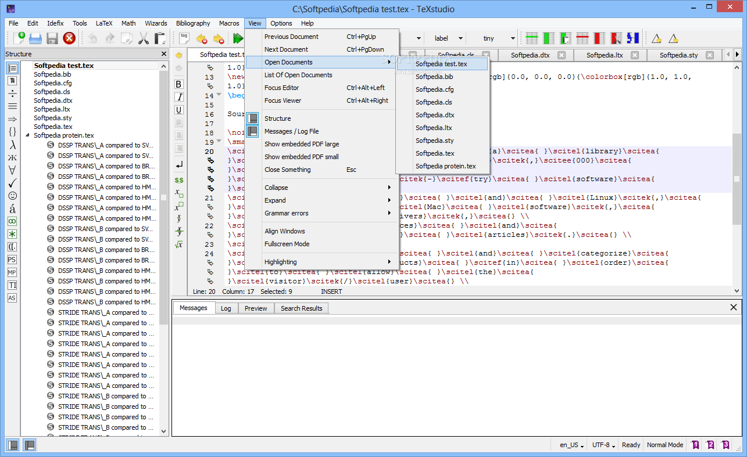Click the blue align columns table icon
747x457 pixels.
point(633,38)
